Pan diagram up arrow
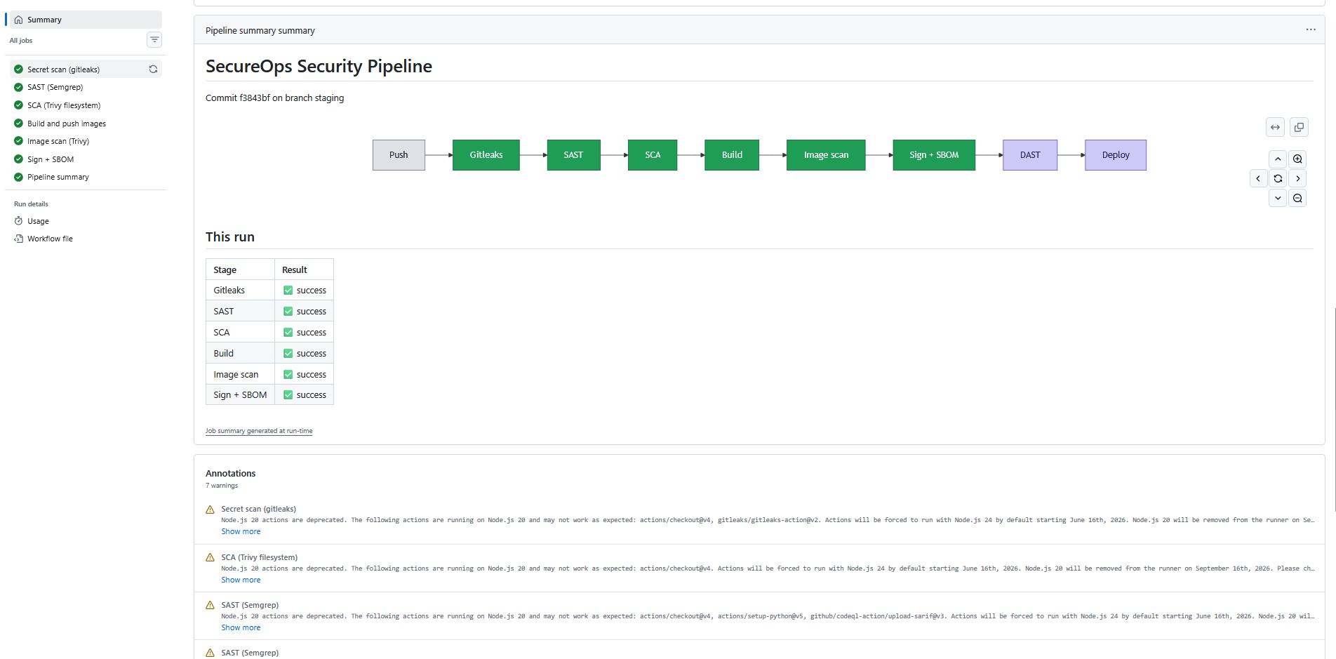Viewport: 1336px width, 659px height. [x=1278, y=159]
